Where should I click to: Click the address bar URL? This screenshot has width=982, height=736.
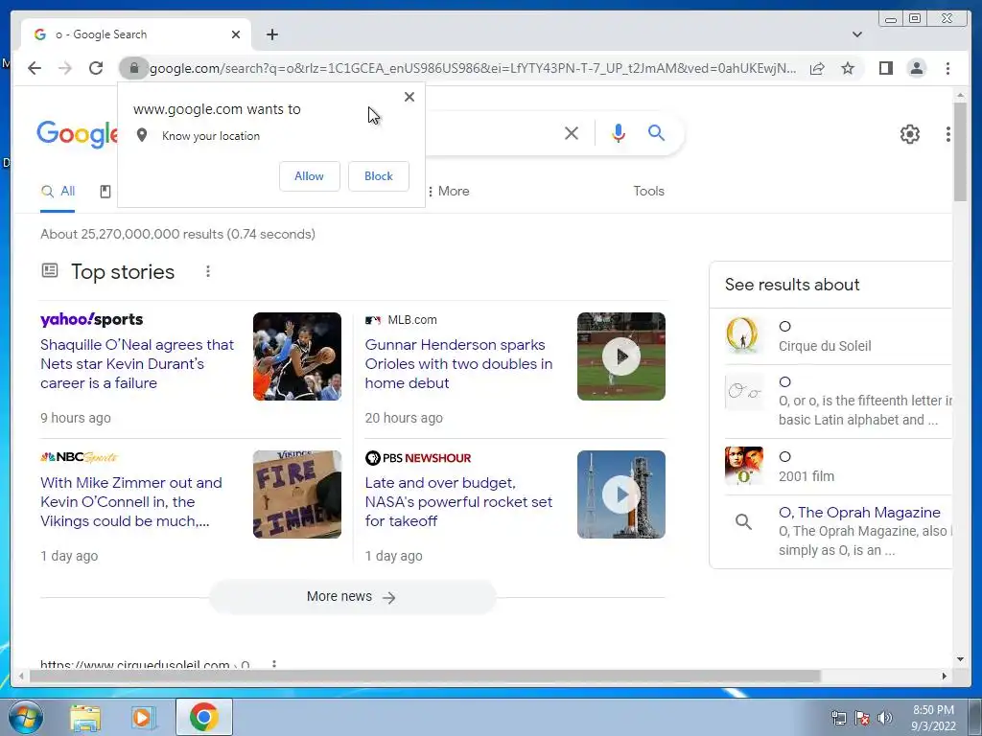click(473, 68)
